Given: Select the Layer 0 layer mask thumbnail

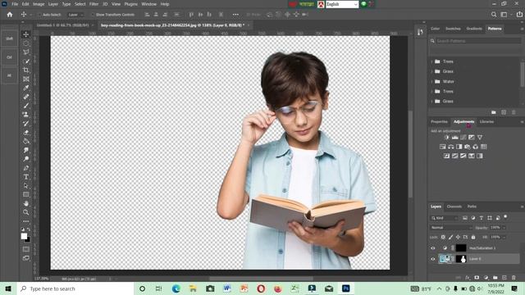Looking at the screenshot, I should (461, 259).
